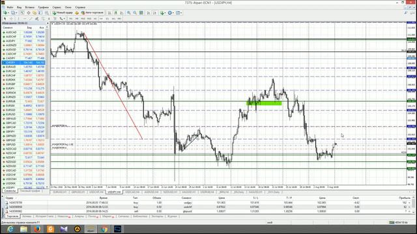417x234 pixels.
Task: Open the Вставка menu
Action: pyautogui.click(x=29, y=7)
